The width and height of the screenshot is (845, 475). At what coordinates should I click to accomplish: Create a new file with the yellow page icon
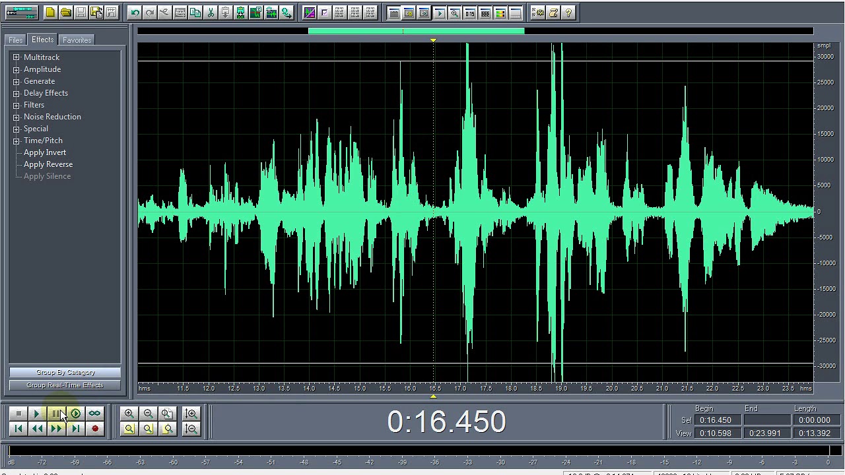point(50,13)
